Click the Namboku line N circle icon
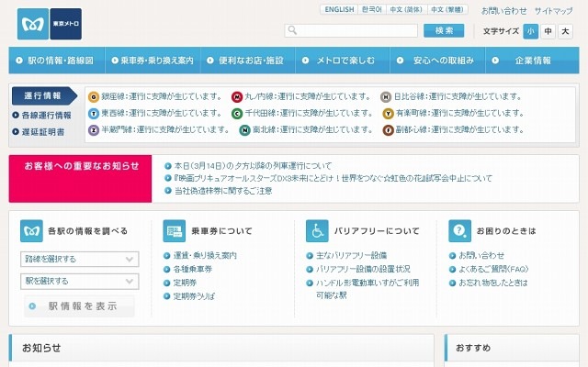This screenshot has width=588, height=367. pyautogui.click(x=245, y=130)
